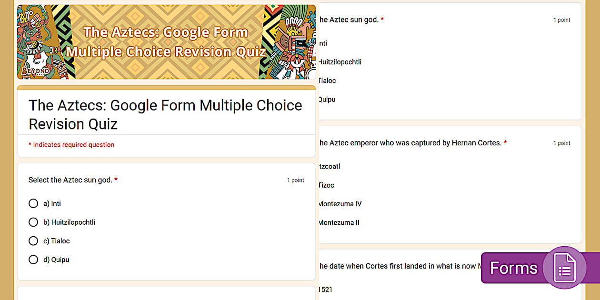600x300 pixels.
Task: Click "1 point" on the emperor question card
Action: (x=562, y=143)
